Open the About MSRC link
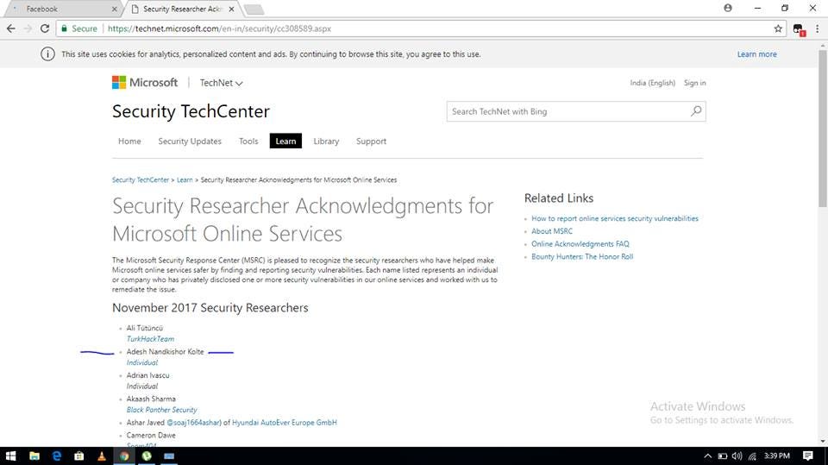The width and height of the screenshot is (828, 465). 552,231
